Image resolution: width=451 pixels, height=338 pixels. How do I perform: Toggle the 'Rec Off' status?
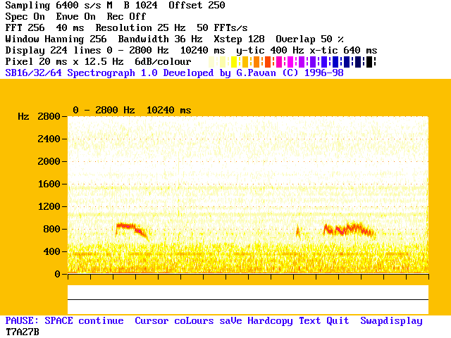(x=126, y=17)
